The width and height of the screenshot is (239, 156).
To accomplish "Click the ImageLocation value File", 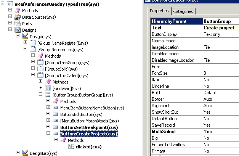I will (221, 47).
